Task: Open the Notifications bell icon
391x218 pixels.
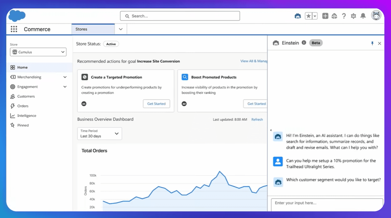Action: [x=363, y=16]
